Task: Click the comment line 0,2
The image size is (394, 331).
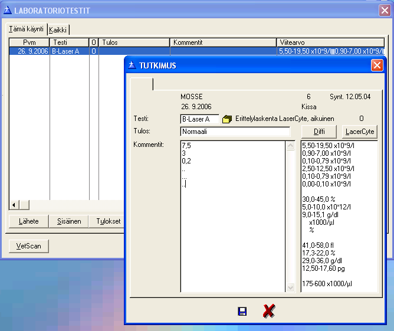Action: 186,161
